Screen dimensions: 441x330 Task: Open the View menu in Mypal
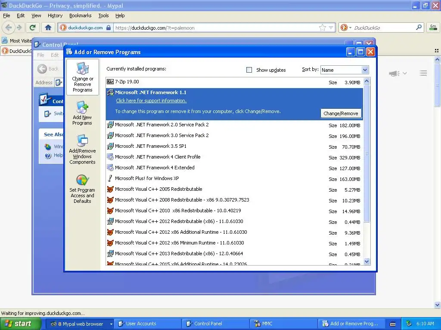36,15
